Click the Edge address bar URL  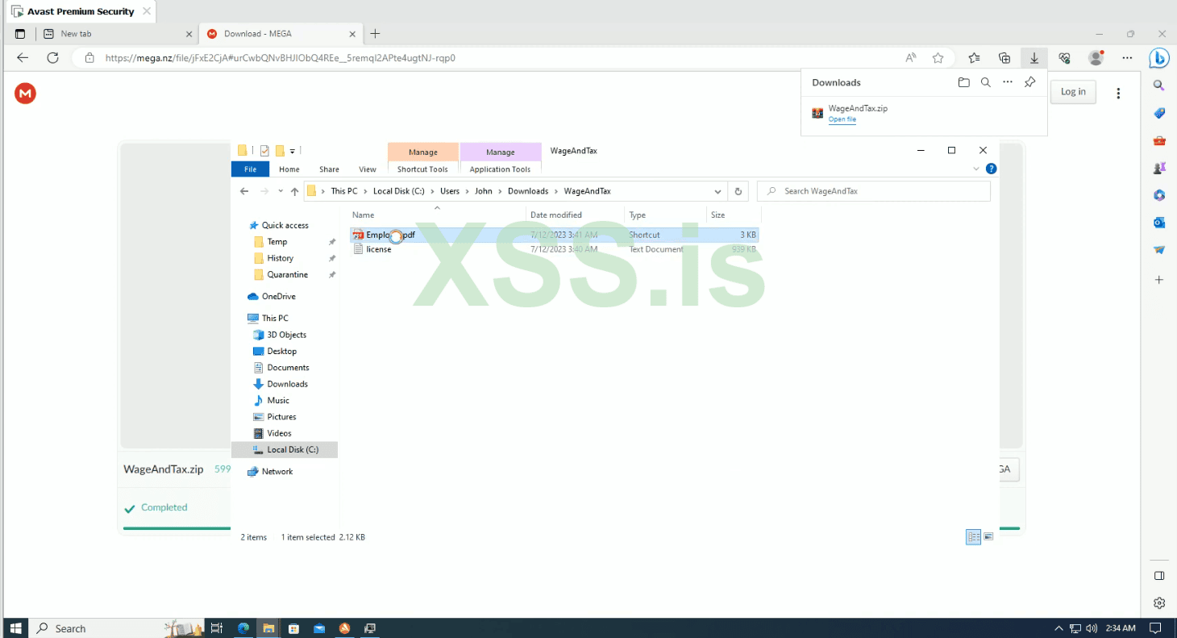280,58
